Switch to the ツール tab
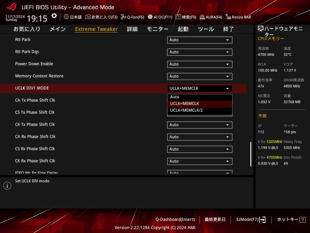The width and height of the screenshot is (310, 233). (206, 29)
